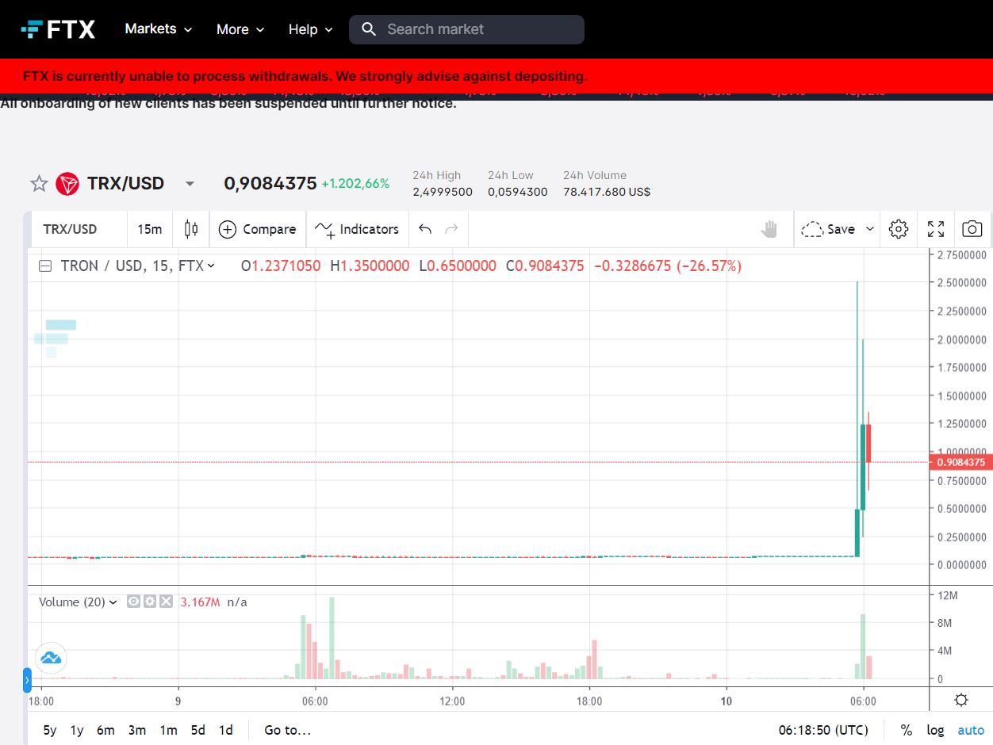Set chart range to 1m
This screenshot has width=993, height=745.
pos(168,730)
